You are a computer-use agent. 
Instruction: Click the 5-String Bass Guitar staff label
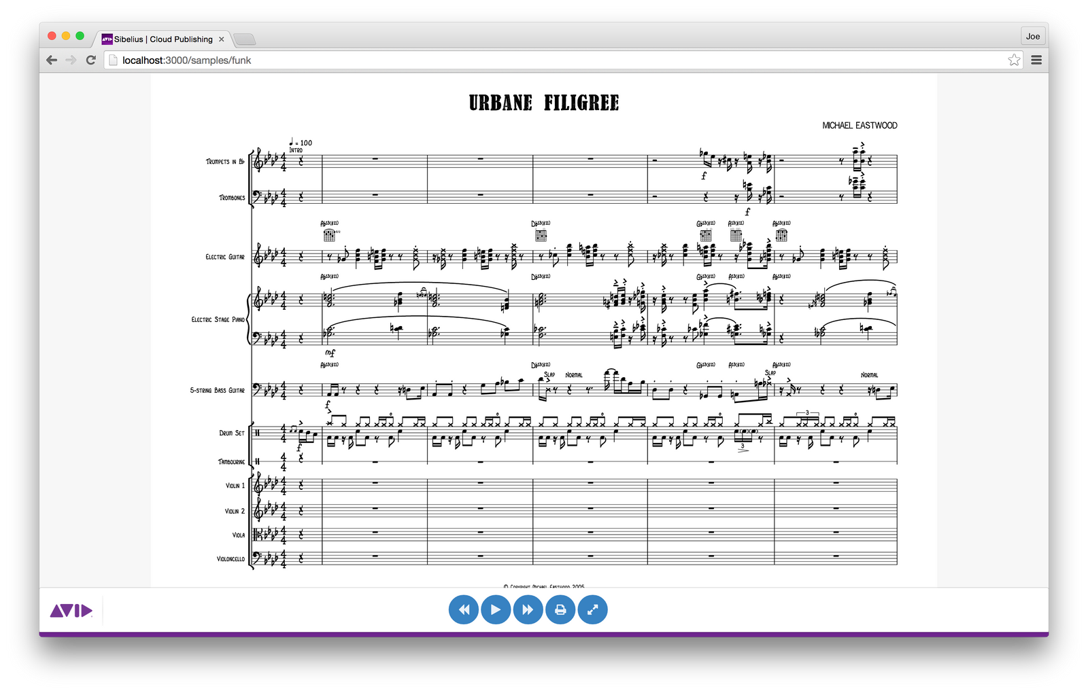click(217, 391)
